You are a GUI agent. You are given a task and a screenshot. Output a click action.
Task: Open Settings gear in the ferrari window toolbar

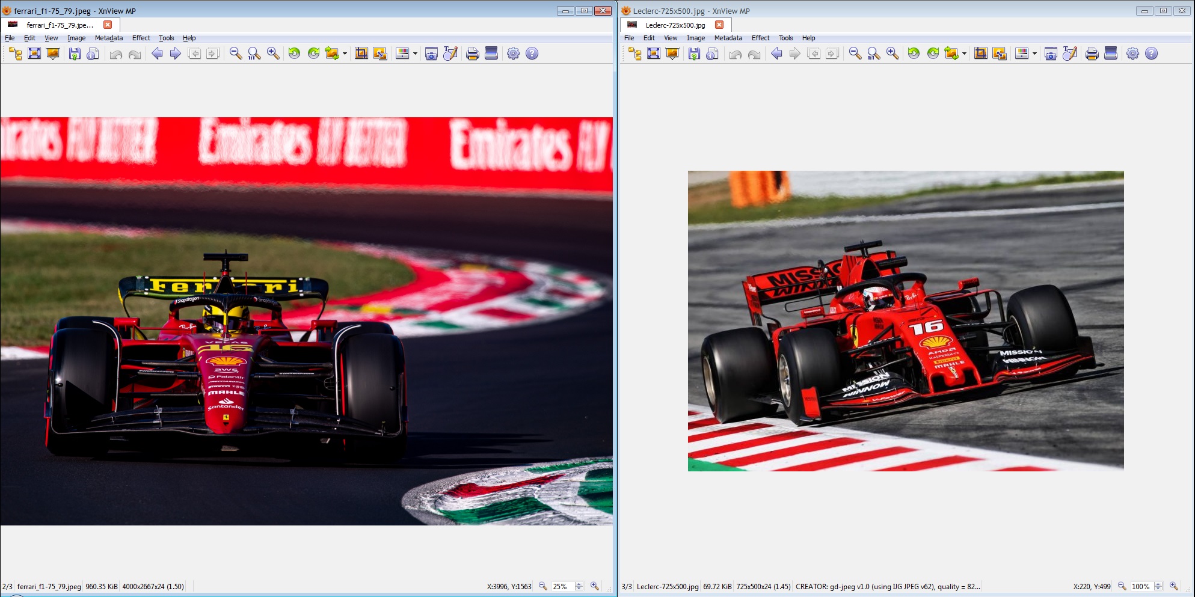pyautogui.click(x=513, y=54)
